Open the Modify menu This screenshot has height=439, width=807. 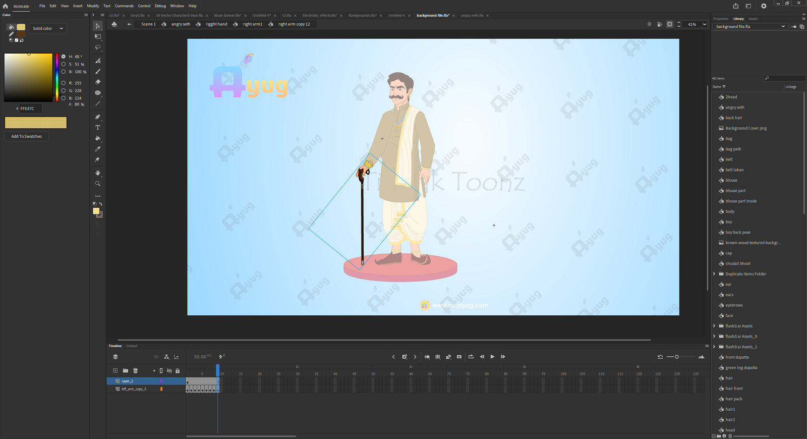[93, 6]
